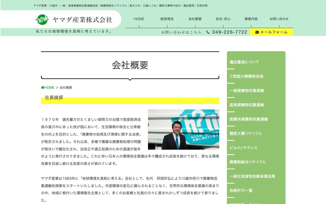This screenshot has width=326, height=204.
Task: Click the yellow メールフォーム button
Action: 271,32
